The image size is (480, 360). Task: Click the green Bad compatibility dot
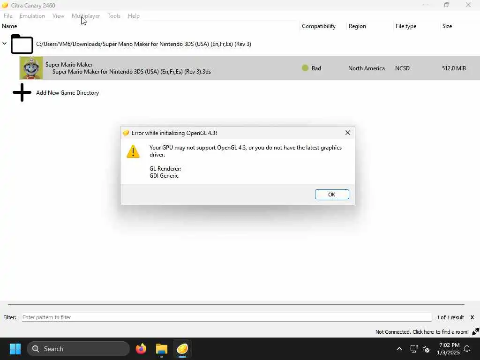tap(305, 68)
